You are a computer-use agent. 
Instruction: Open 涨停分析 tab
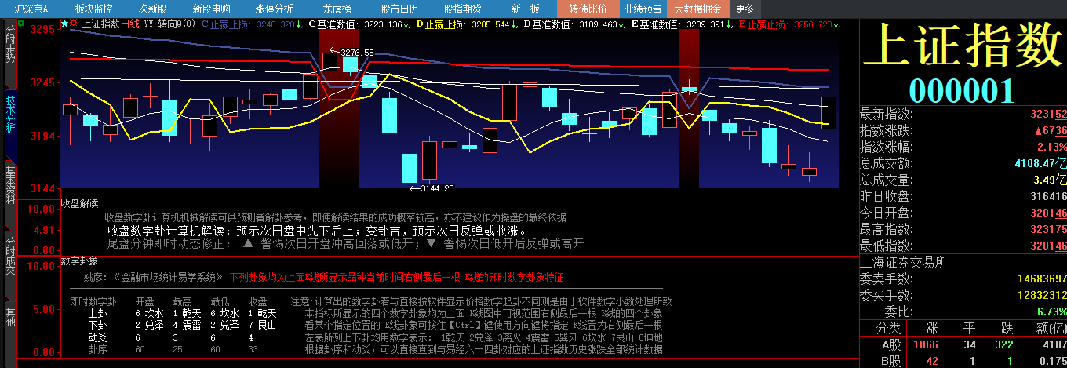274,9
